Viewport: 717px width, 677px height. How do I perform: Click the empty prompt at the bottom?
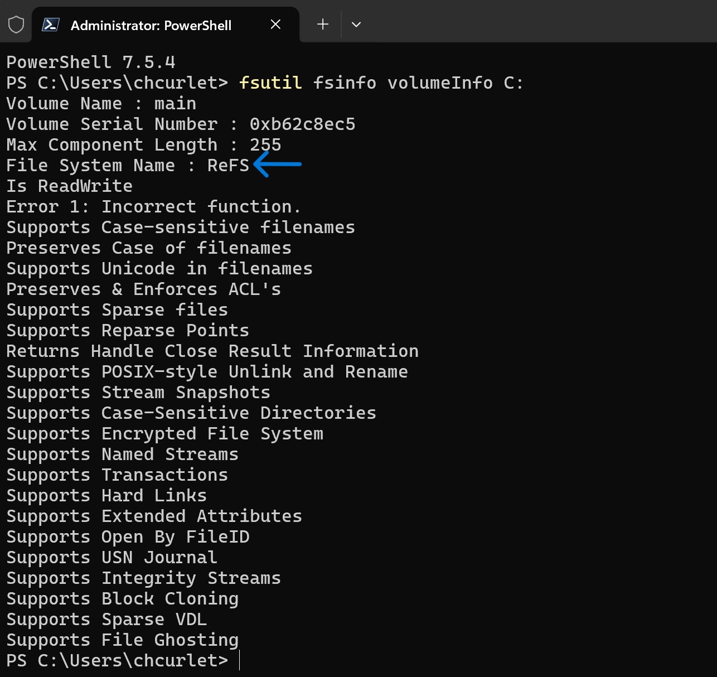click(x=239, y=661)
